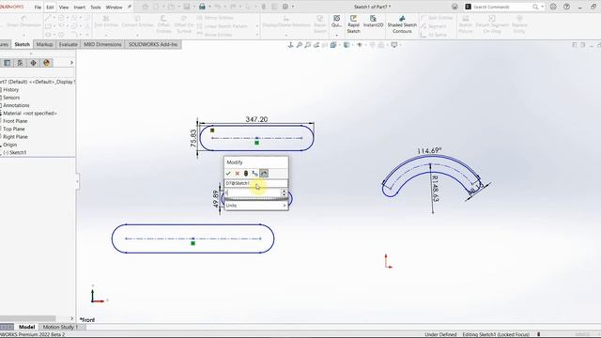Switch to the Evaluate tab
Screen dimensions: 601x338
(68, 44)
